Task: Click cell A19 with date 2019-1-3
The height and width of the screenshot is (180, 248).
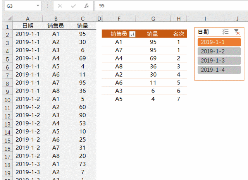Action: point(28,172)
